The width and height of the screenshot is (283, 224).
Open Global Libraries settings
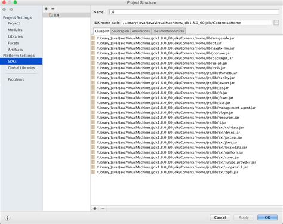coord(21,67)
